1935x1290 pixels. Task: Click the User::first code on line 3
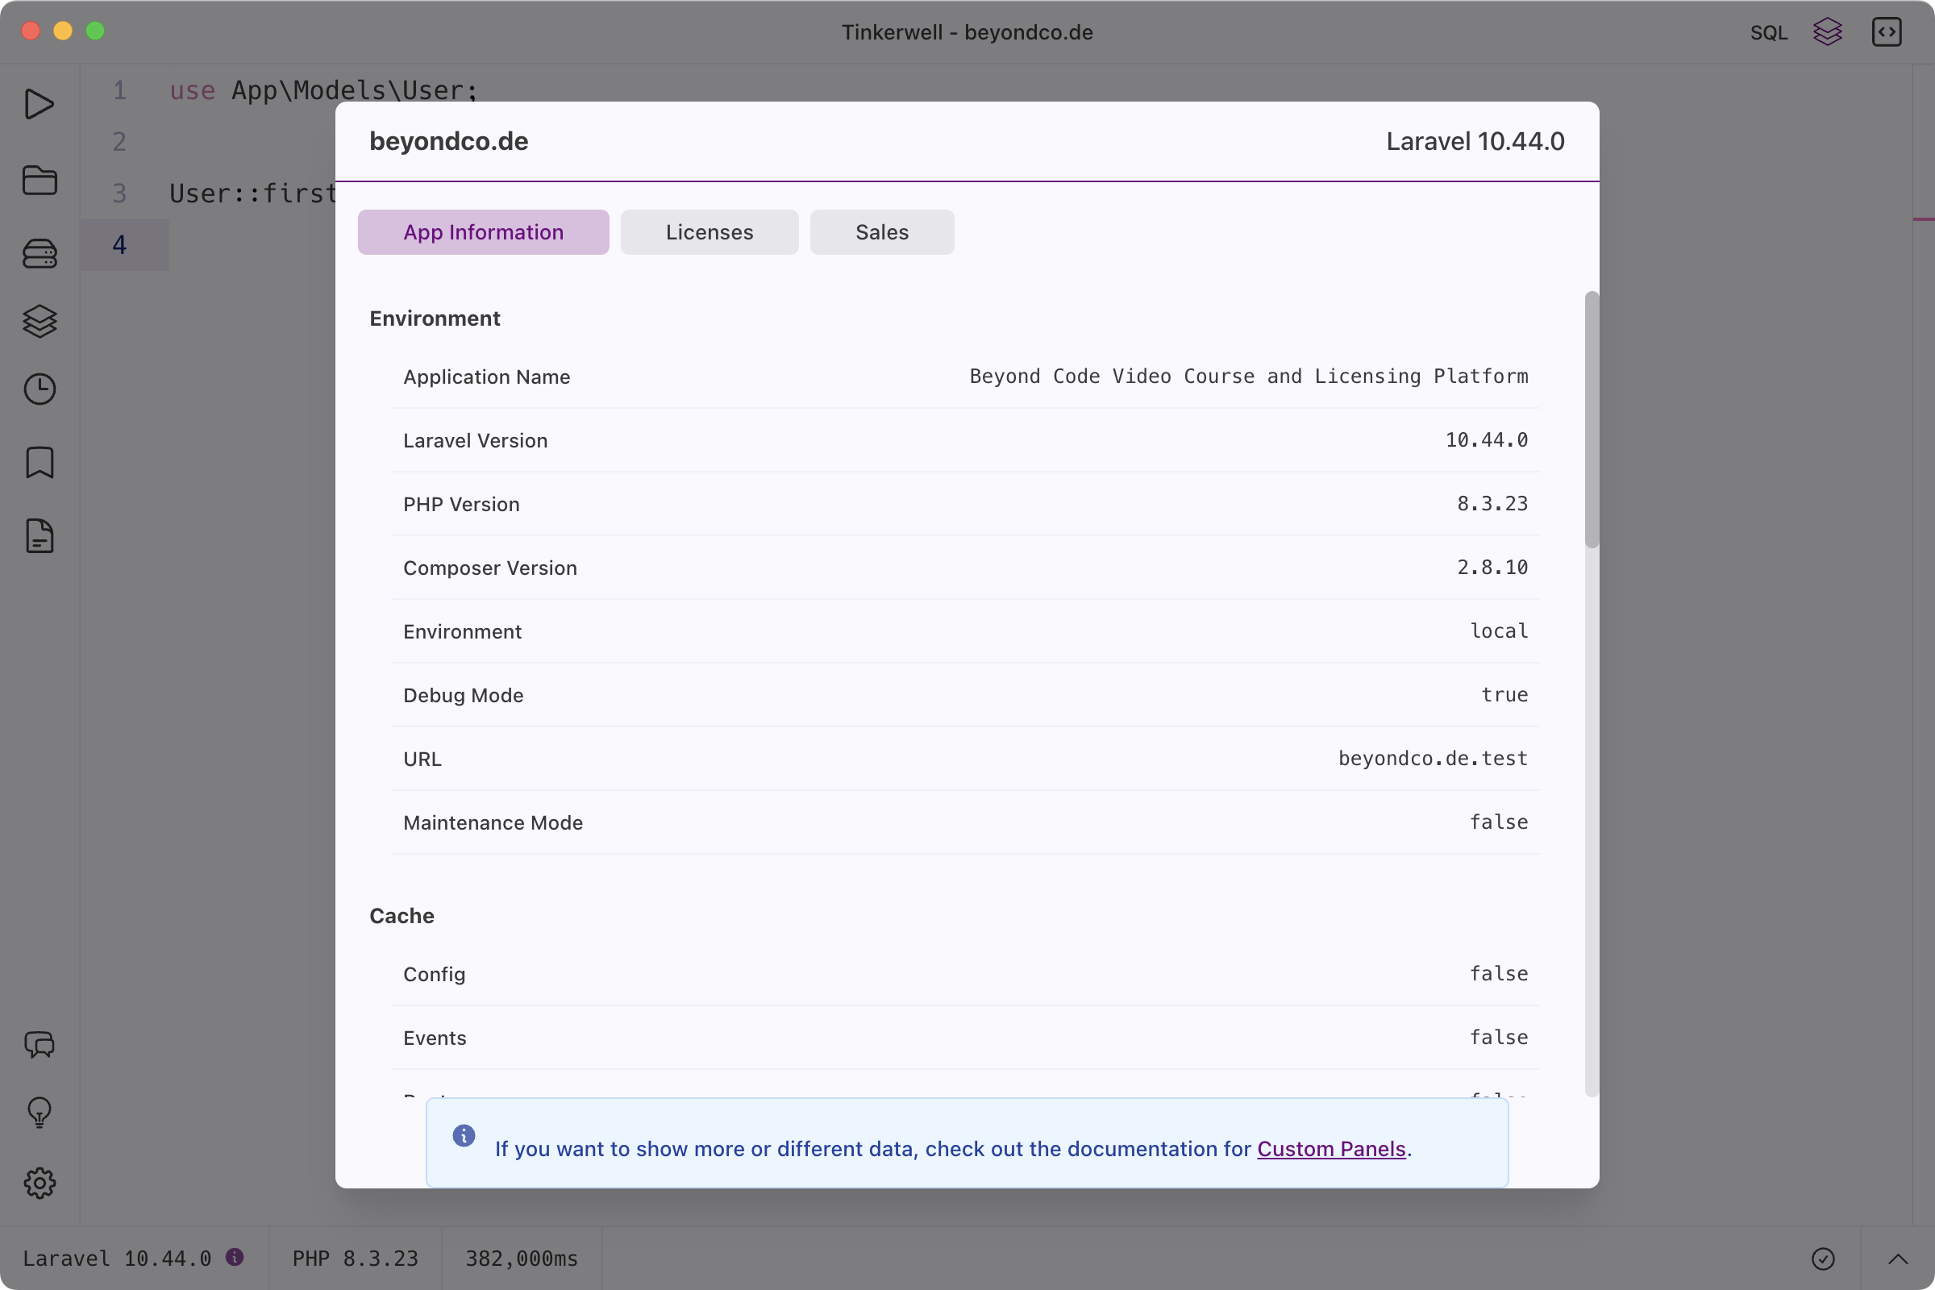(x=253, y=193)
